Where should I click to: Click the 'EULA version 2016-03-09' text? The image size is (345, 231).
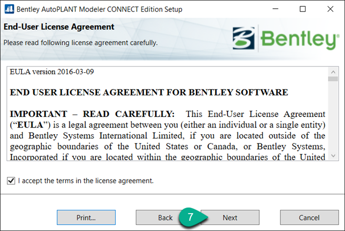coord(52,72)
